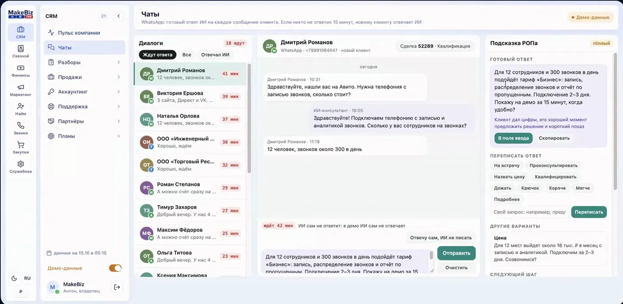623x304 pixels.
Task: Expand the Разборы submenu arrow
Action: (x=119, y=62)
